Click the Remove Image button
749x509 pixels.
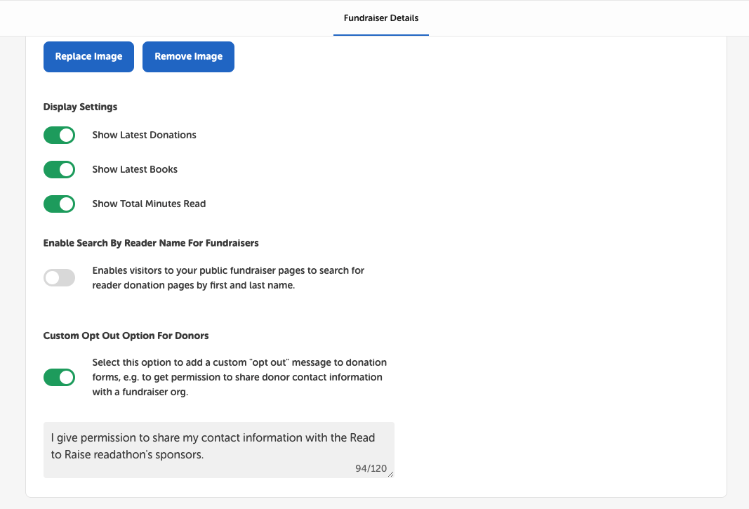click(x=188, y=56)
